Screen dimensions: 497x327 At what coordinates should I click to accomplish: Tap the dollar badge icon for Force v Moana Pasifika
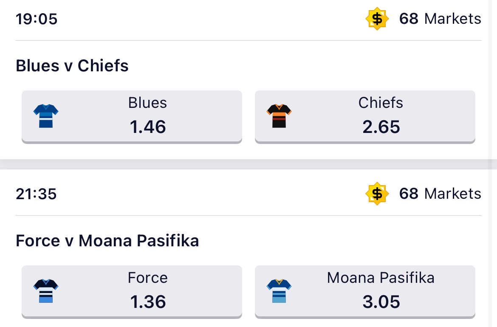click(377, 194)
